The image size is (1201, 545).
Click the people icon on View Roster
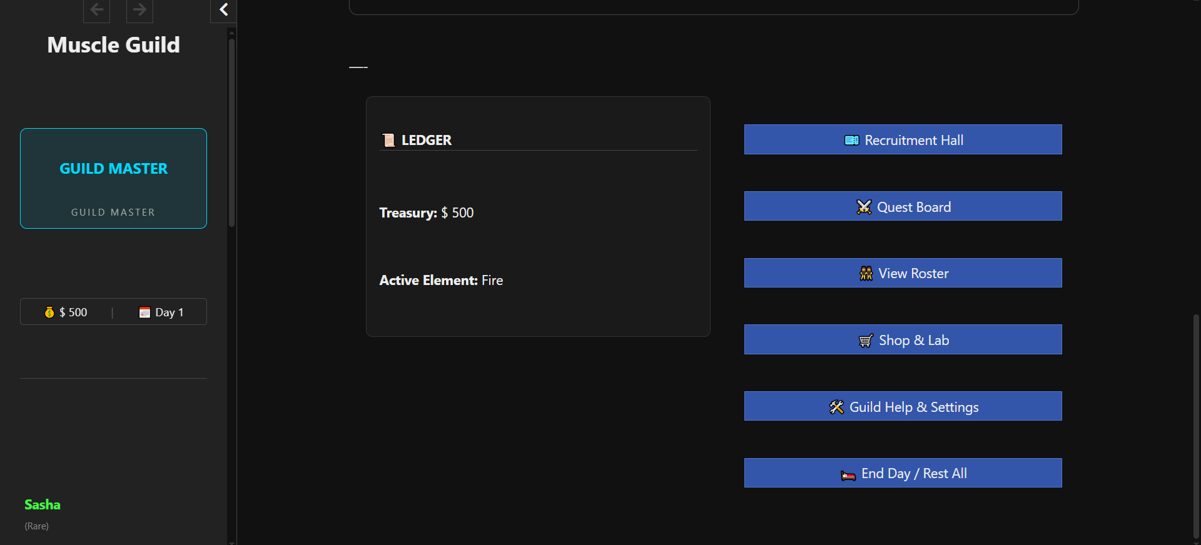(866, 274)
